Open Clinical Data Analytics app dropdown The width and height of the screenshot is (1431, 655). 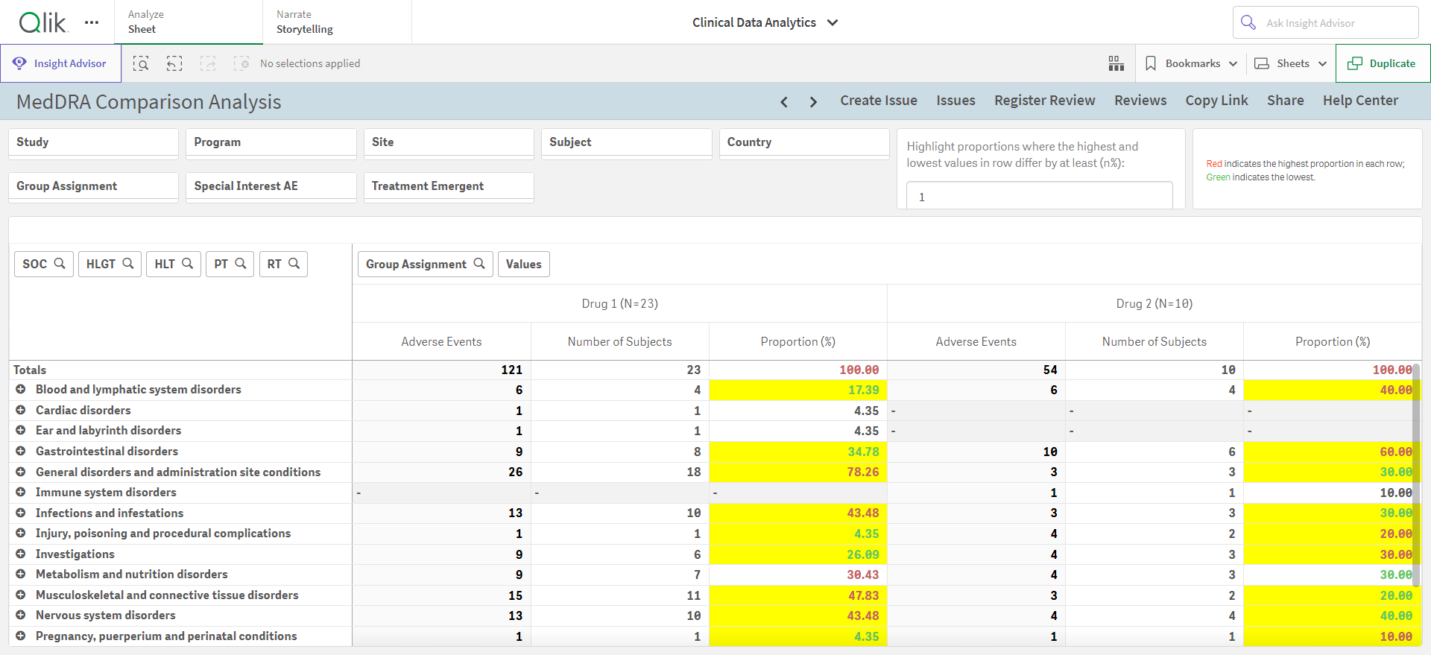(765, 22)
